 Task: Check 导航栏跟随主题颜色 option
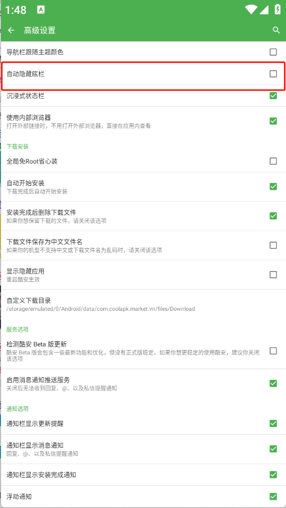(273, 52)
